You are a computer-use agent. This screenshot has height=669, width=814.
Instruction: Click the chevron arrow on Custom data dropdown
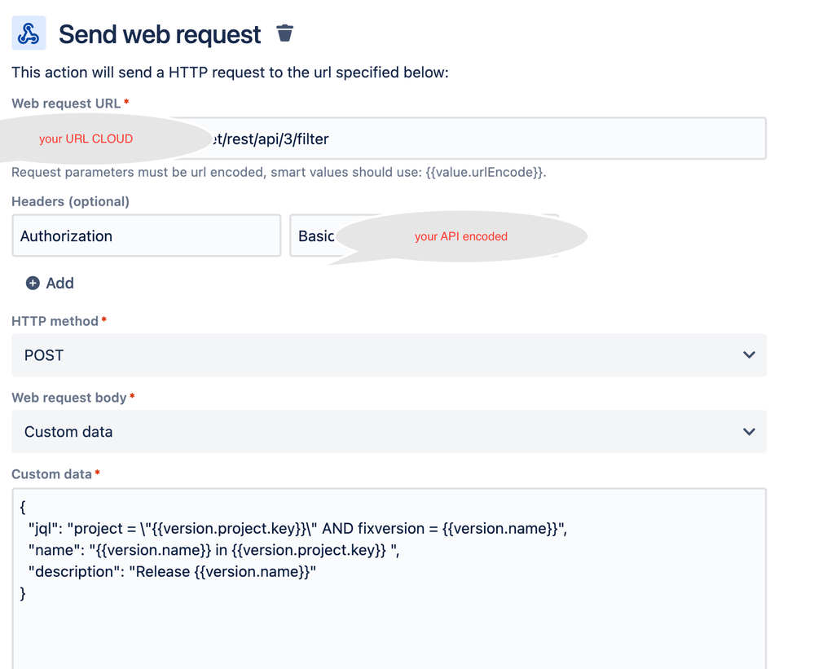pyautogui.click(x=749, y=432)
